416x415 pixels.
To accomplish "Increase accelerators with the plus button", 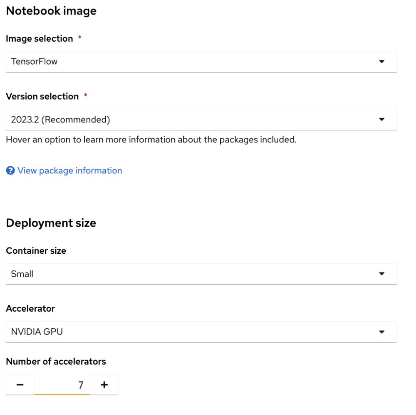I will tap(104, 385).
